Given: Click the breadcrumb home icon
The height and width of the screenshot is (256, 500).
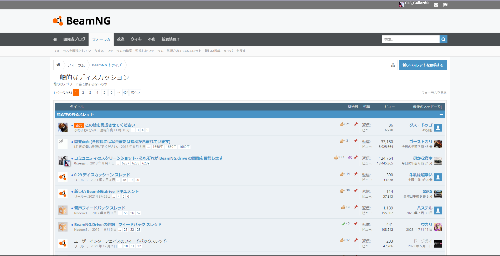Looking at the screenshot, I should click(x=58, y=65).
